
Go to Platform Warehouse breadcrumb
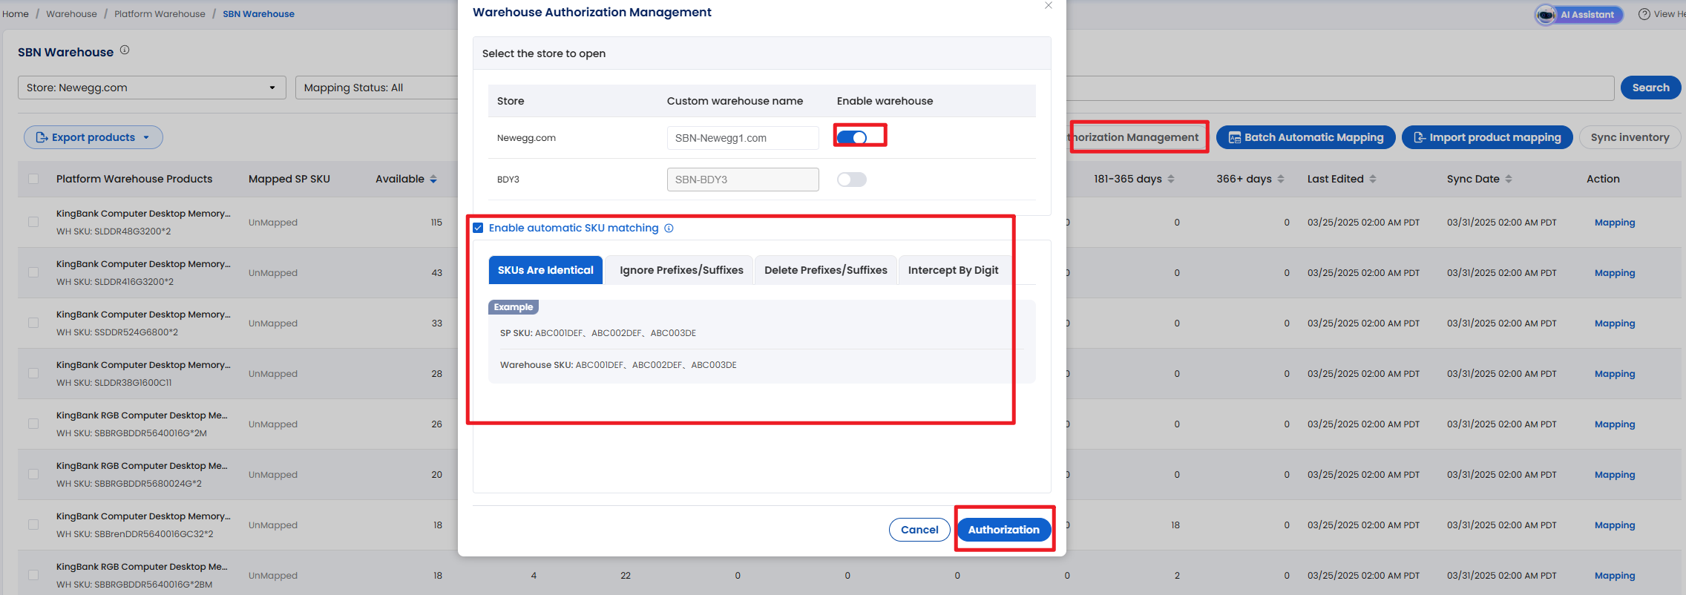(160, 14)
